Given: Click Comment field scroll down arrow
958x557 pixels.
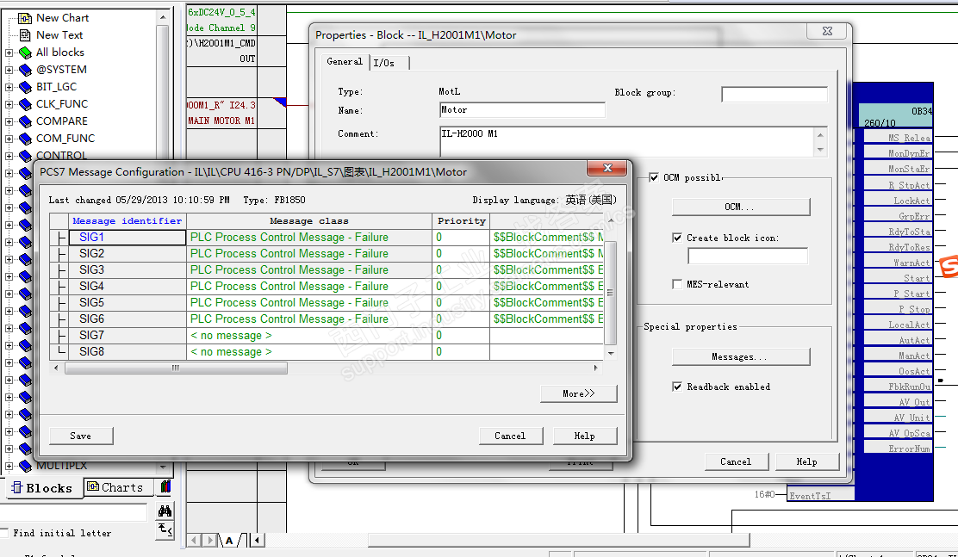Looking at the screenshot, I should coord(820,150).
